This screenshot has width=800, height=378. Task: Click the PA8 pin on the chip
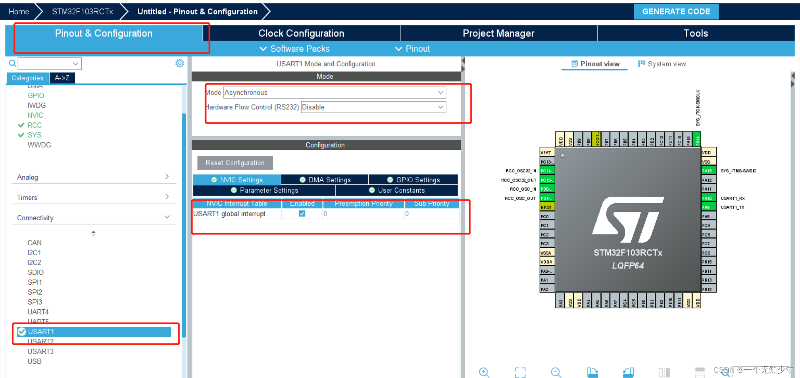[x=708, y=216]
